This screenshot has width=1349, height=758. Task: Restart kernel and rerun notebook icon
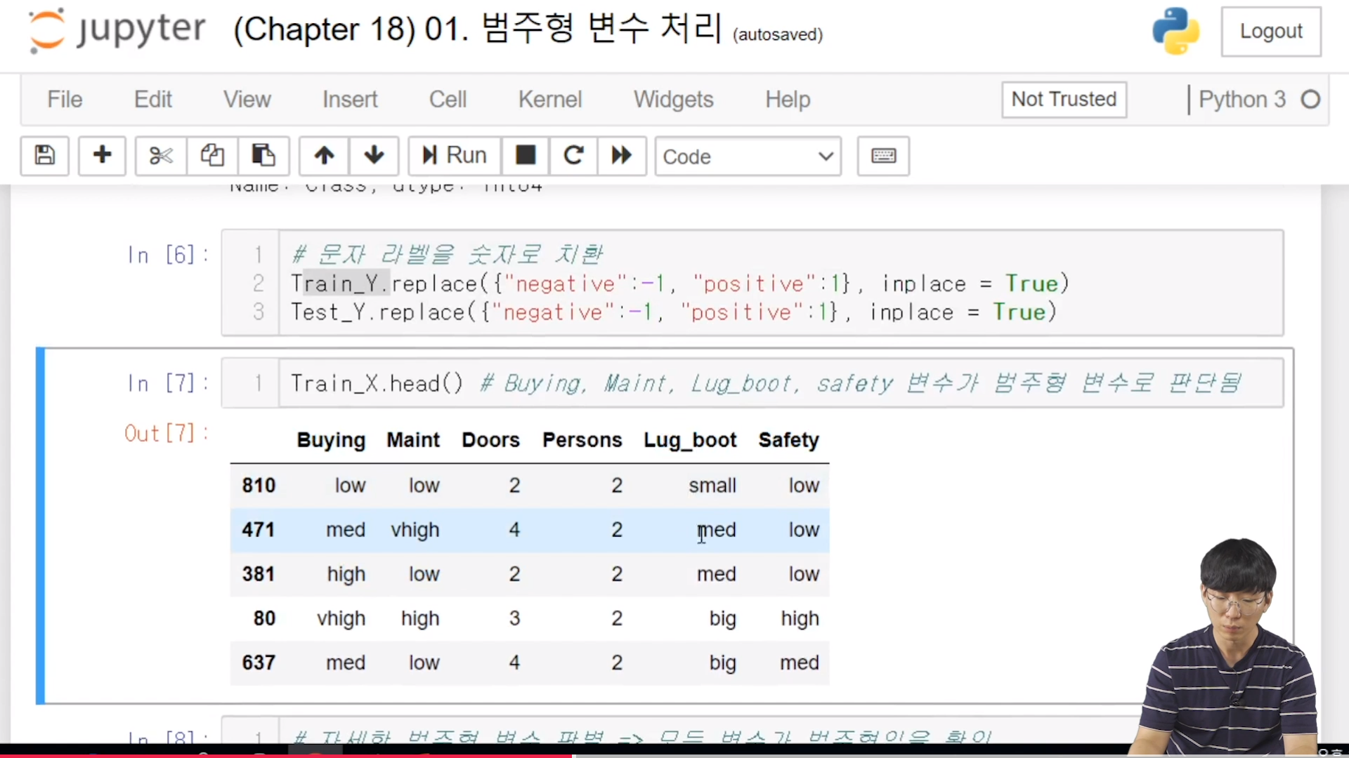621,155
